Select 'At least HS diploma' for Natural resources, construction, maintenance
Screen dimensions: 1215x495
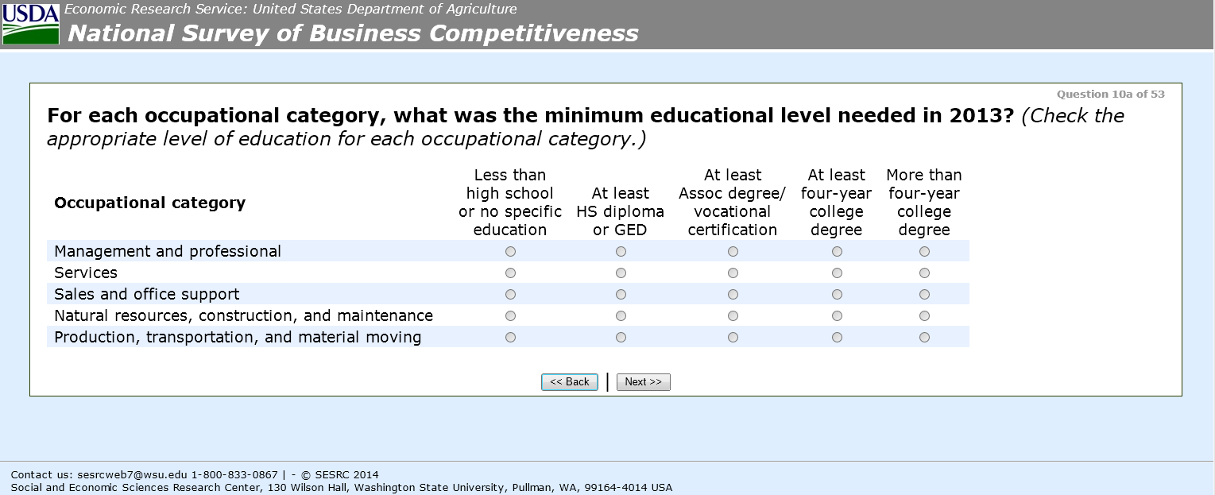[621, 316]
